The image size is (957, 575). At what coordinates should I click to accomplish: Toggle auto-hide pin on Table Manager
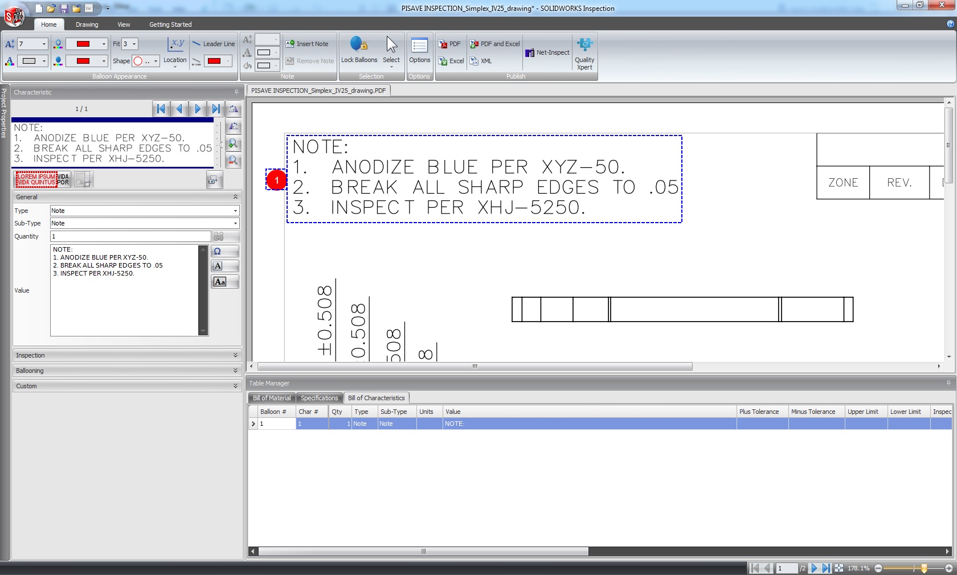(x=948, y=383)
